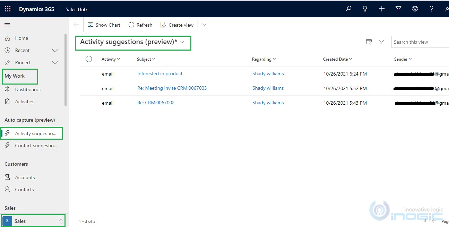Collapse the sidebar with the hamburger icon

pyautogui.click(x=7, y=25)
